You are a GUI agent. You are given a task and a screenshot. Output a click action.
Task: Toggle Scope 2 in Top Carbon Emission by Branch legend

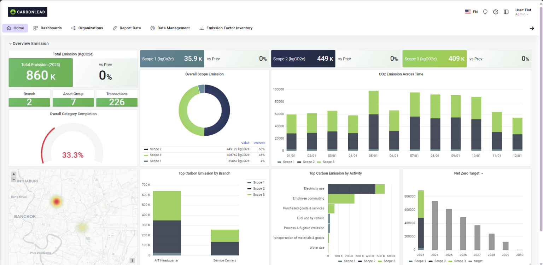pyautogui.click(x=255, y=188)
